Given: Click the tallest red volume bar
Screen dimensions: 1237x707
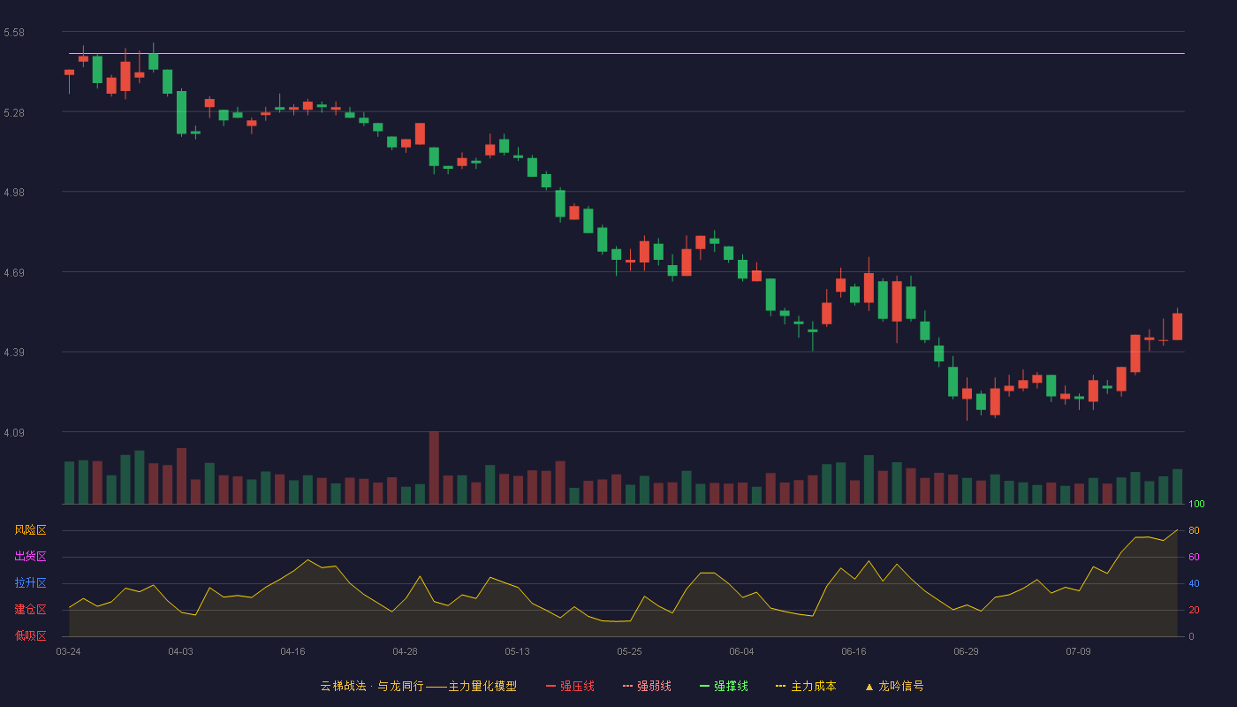Looking at the screenshot, I should (x=434, y=468).
